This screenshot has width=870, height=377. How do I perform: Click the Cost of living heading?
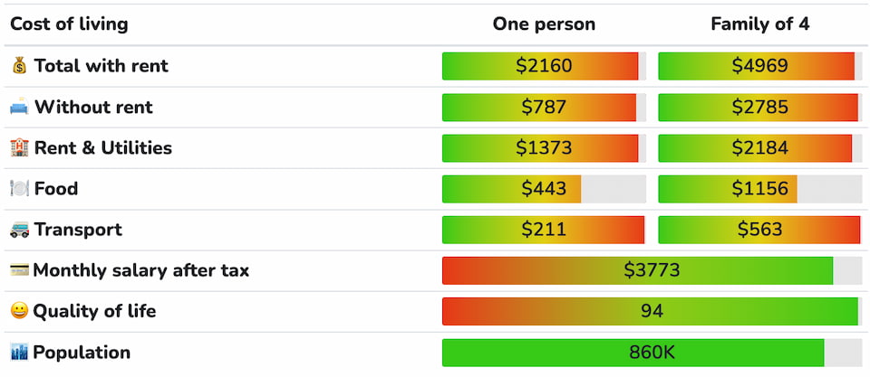point(69,24)
